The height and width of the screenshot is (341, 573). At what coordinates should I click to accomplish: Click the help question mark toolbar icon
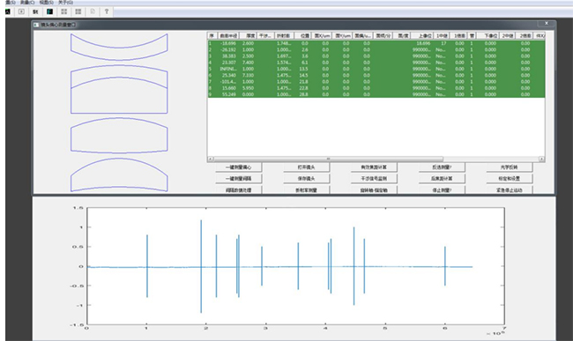(107, 11)
